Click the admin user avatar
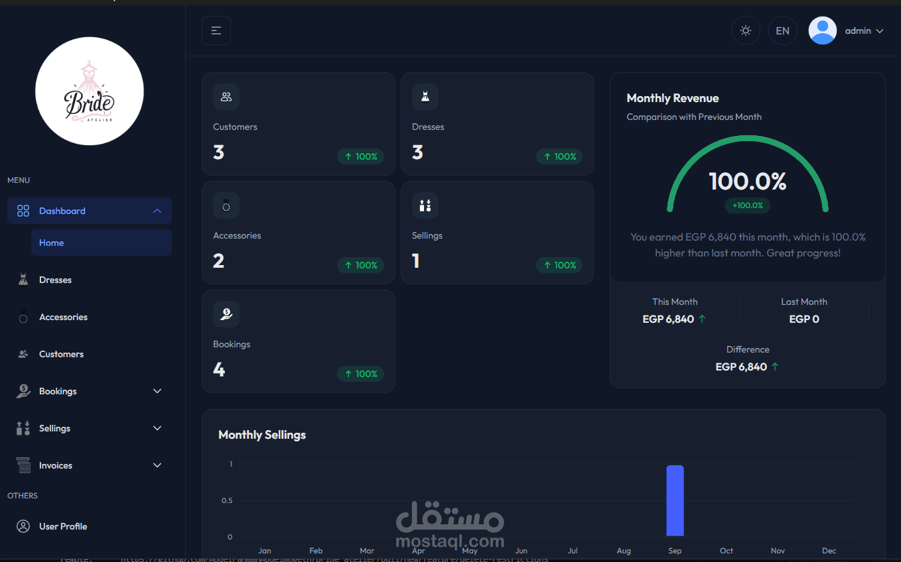The image size is (901, 562). tap(823, 30)
